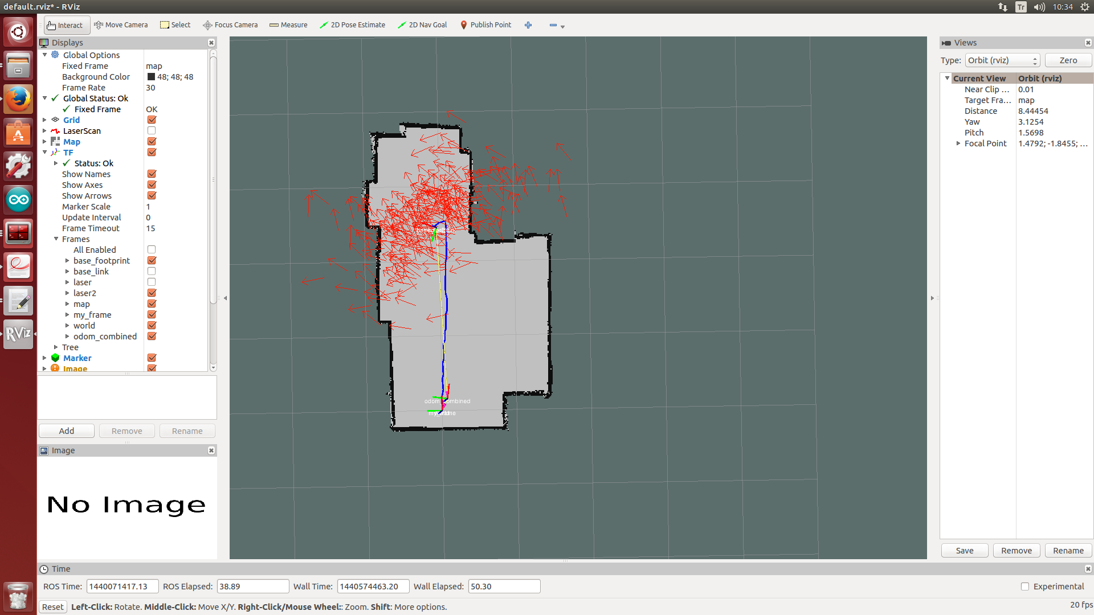
Task: Click the Zero view button
Action: [1068, 60]
